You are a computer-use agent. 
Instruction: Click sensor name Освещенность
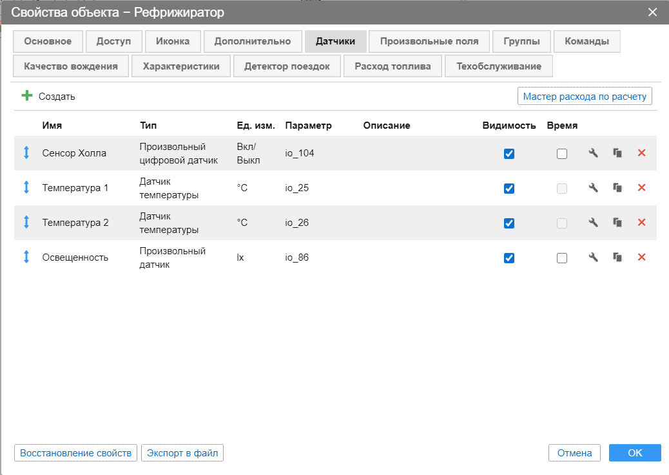(x=75, y=257)
